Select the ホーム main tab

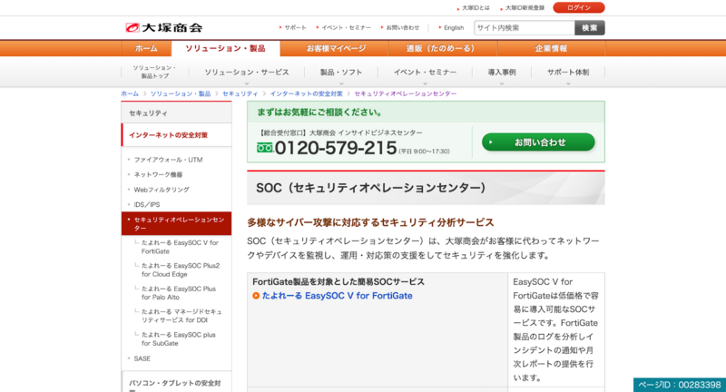pos(146,48)
